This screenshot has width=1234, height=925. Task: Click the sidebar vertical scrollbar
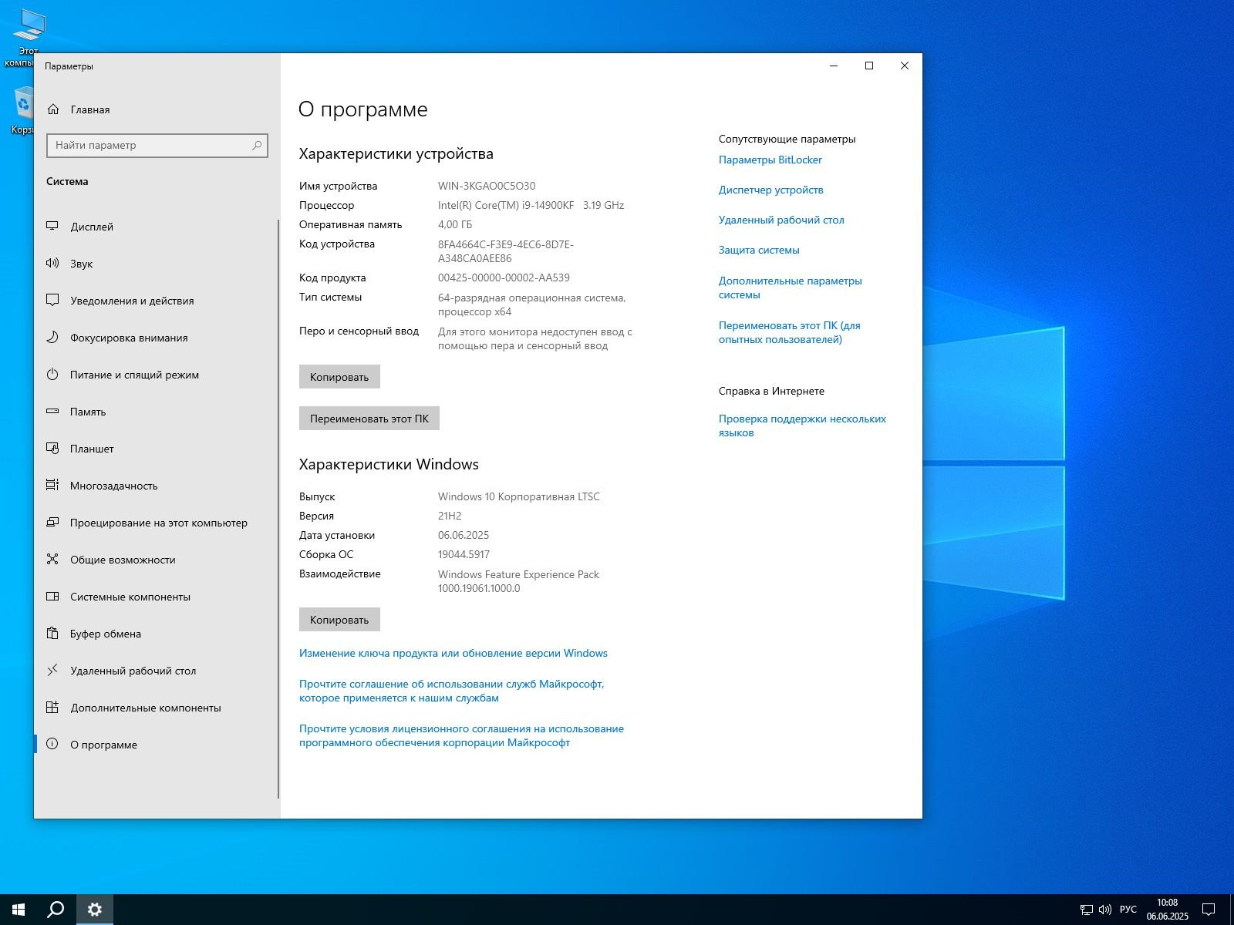(x=278, y=509)
